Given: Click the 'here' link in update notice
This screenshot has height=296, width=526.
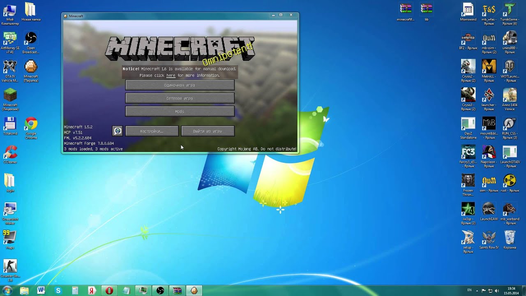Looking at the screenshot, I should tap(171, 76).
